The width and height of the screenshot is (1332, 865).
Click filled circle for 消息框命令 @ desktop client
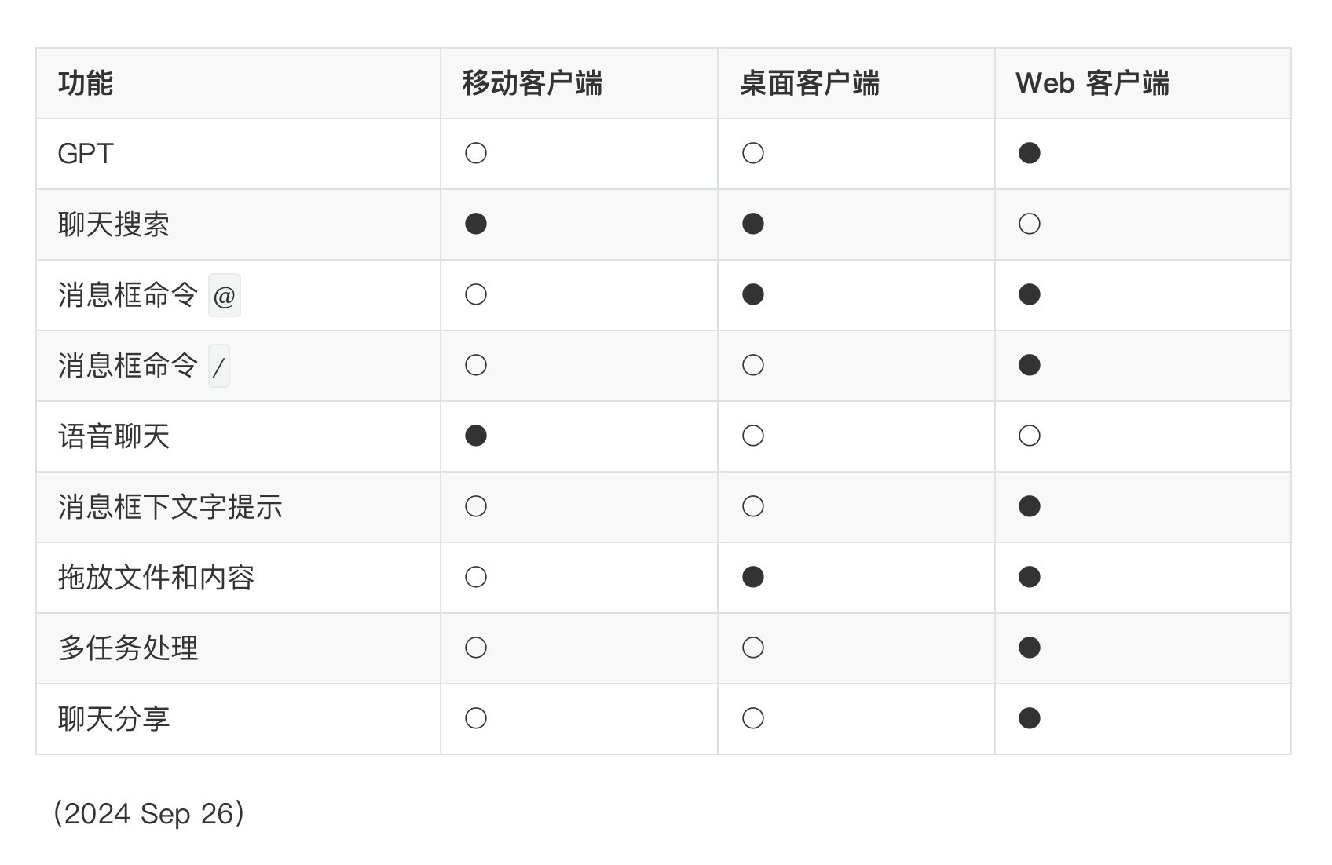click(x=752, y=294)
